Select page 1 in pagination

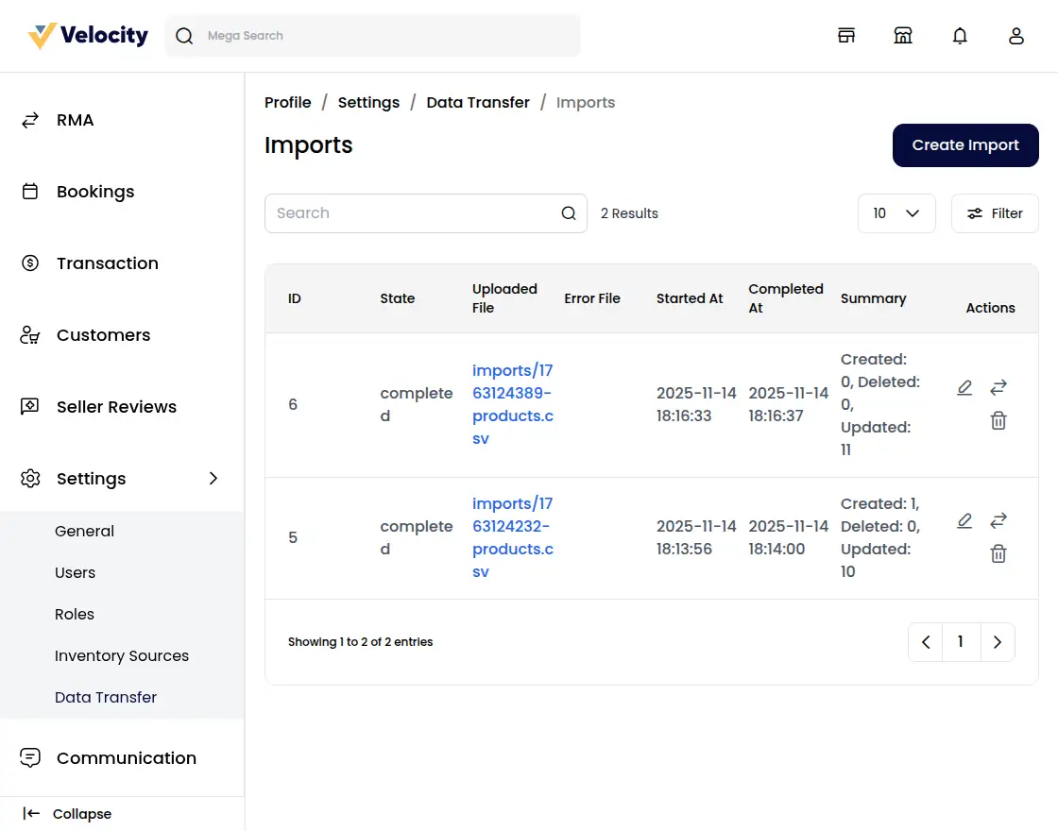point(961,641)
